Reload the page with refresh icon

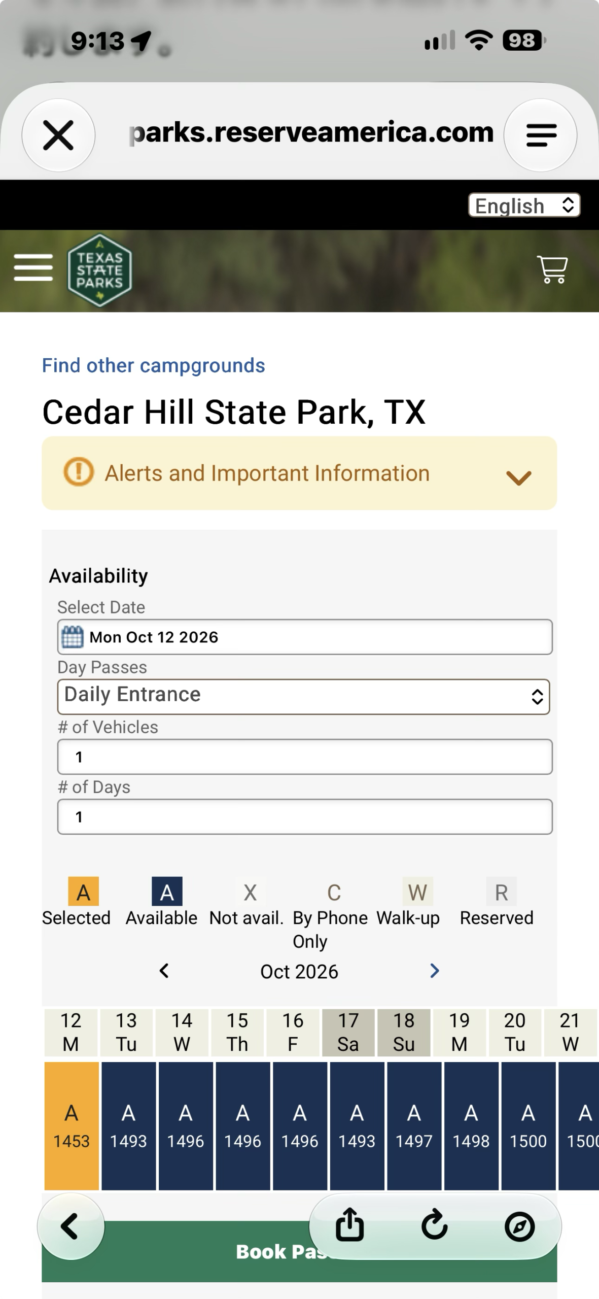[x=435, y=1226]
